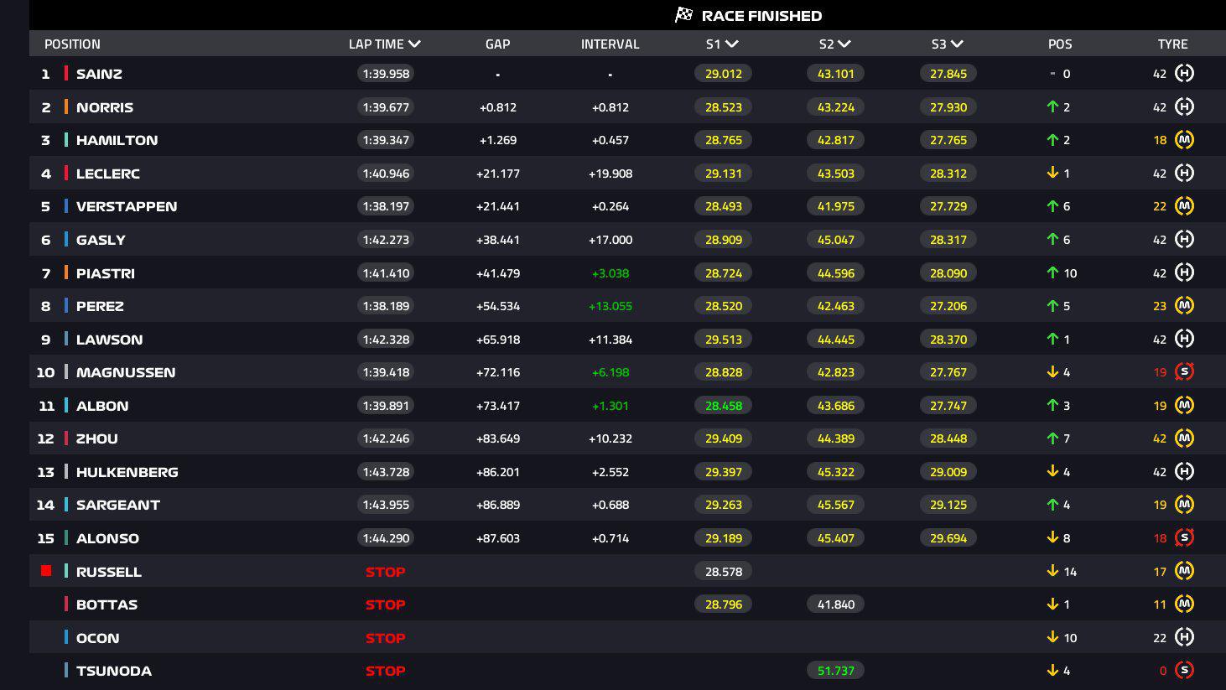Click Ocon's hard tyre icon
The height and width of the screenshot is (690, 1226).
click(x=1184, y=637)
